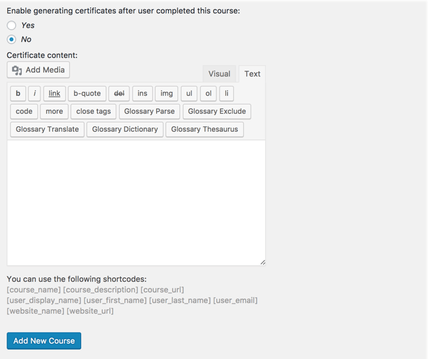Switch to the Visual editor tab
This screenshot has height=359, width=428.
[219, 74]
